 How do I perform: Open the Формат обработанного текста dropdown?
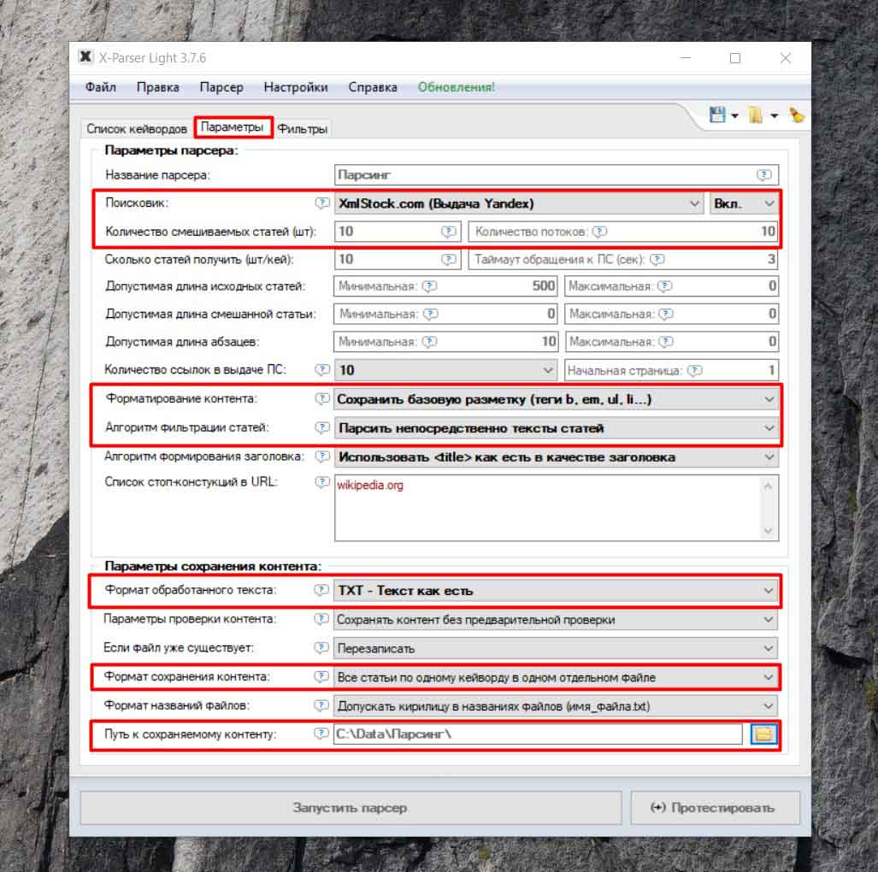pyautogui.click(x=556, y=591)
